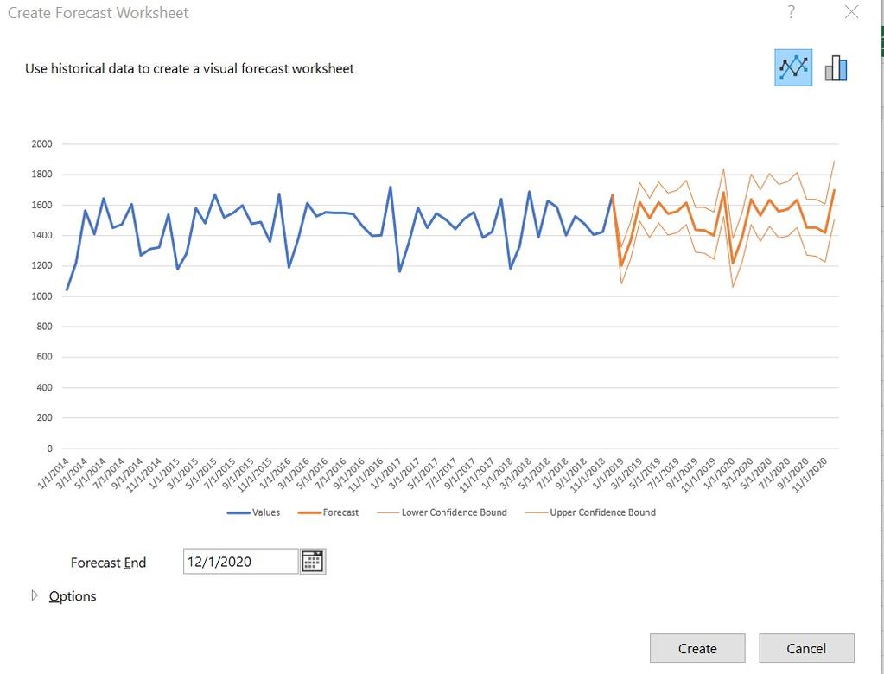
Task: Click the Values legend entry
Action: tap(265, 512)
